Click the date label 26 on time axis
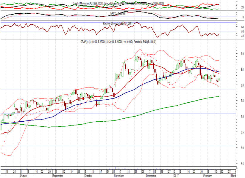The width and height of the screenshot is (245, 178). pyautogui.click(x=79, y=171)
